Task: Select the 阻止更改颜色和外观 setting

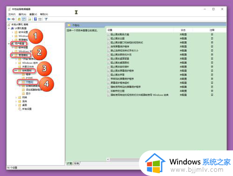Action: (x=121, y=54)
